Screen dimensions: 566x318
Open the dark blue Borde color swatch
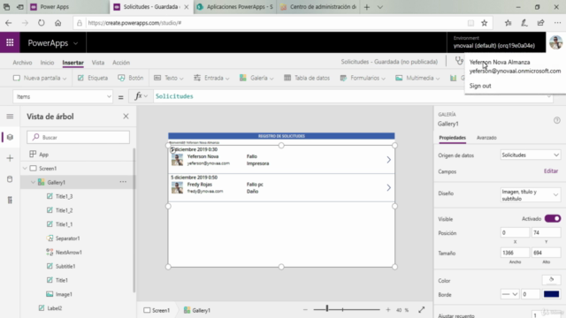(551, 294)
